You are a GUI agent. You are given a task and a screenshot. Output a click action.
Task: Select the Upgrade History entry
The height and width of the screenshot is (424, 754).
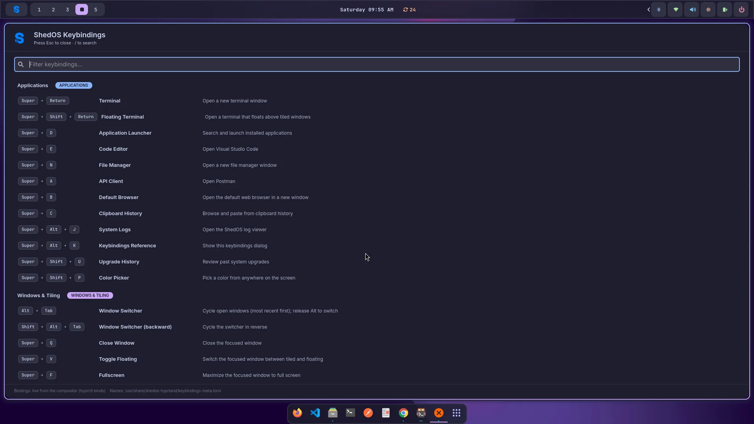(119, 262)
